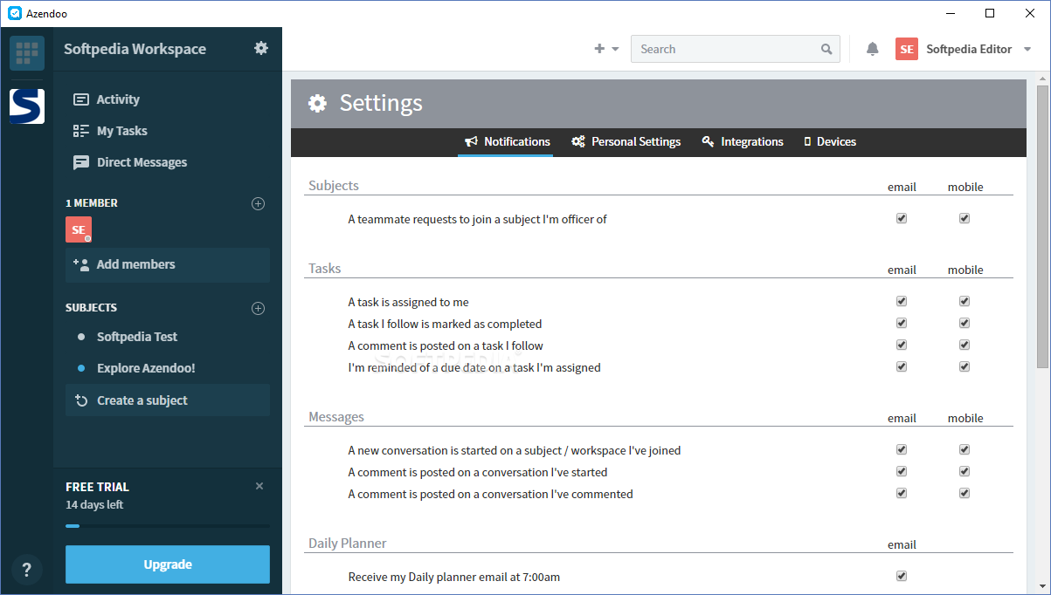Click the Direct Messages chat icon

(81, 162)
